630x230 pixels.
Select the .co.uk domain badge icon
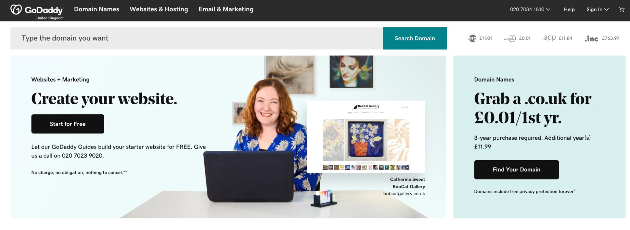(510, 38)
